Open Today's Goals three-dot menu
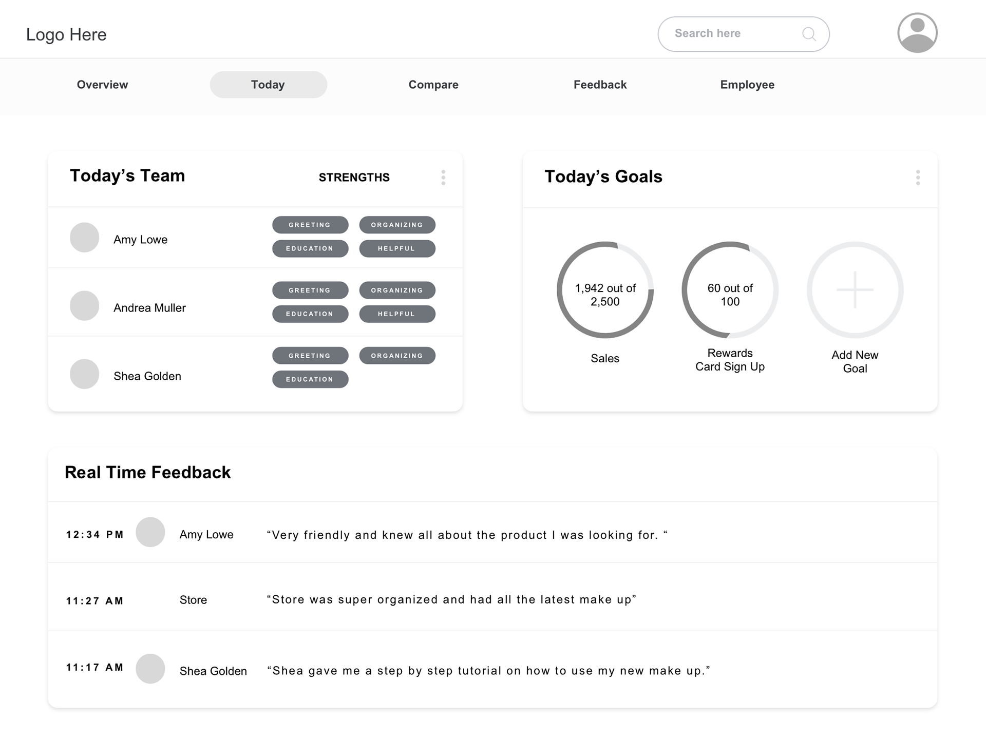This screenshot has height=739, width=986. point(918,178)
